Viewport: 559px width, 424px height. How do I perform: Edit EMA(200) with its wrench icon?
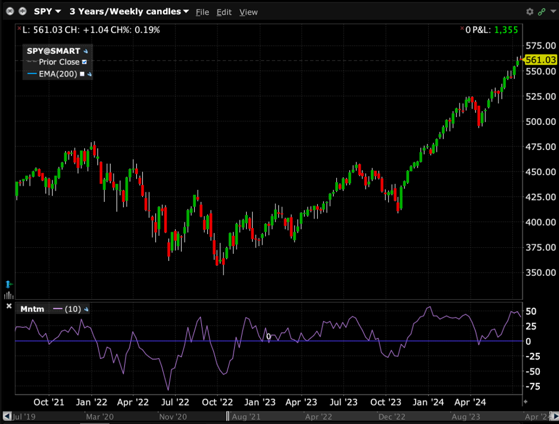(x=90, y=74)
